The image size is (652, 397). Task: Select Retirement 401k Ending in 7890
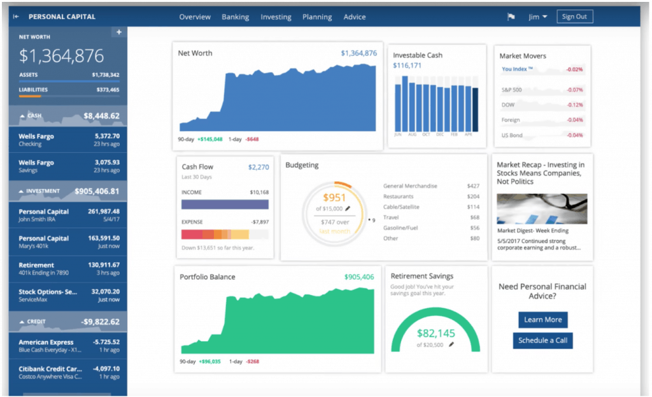point(68,268)
